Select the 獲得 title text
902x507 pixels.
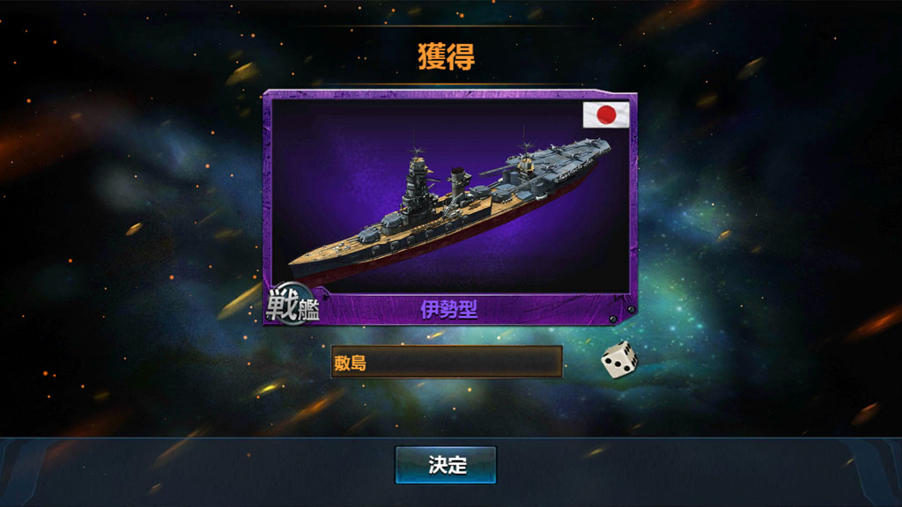(447, 56)
